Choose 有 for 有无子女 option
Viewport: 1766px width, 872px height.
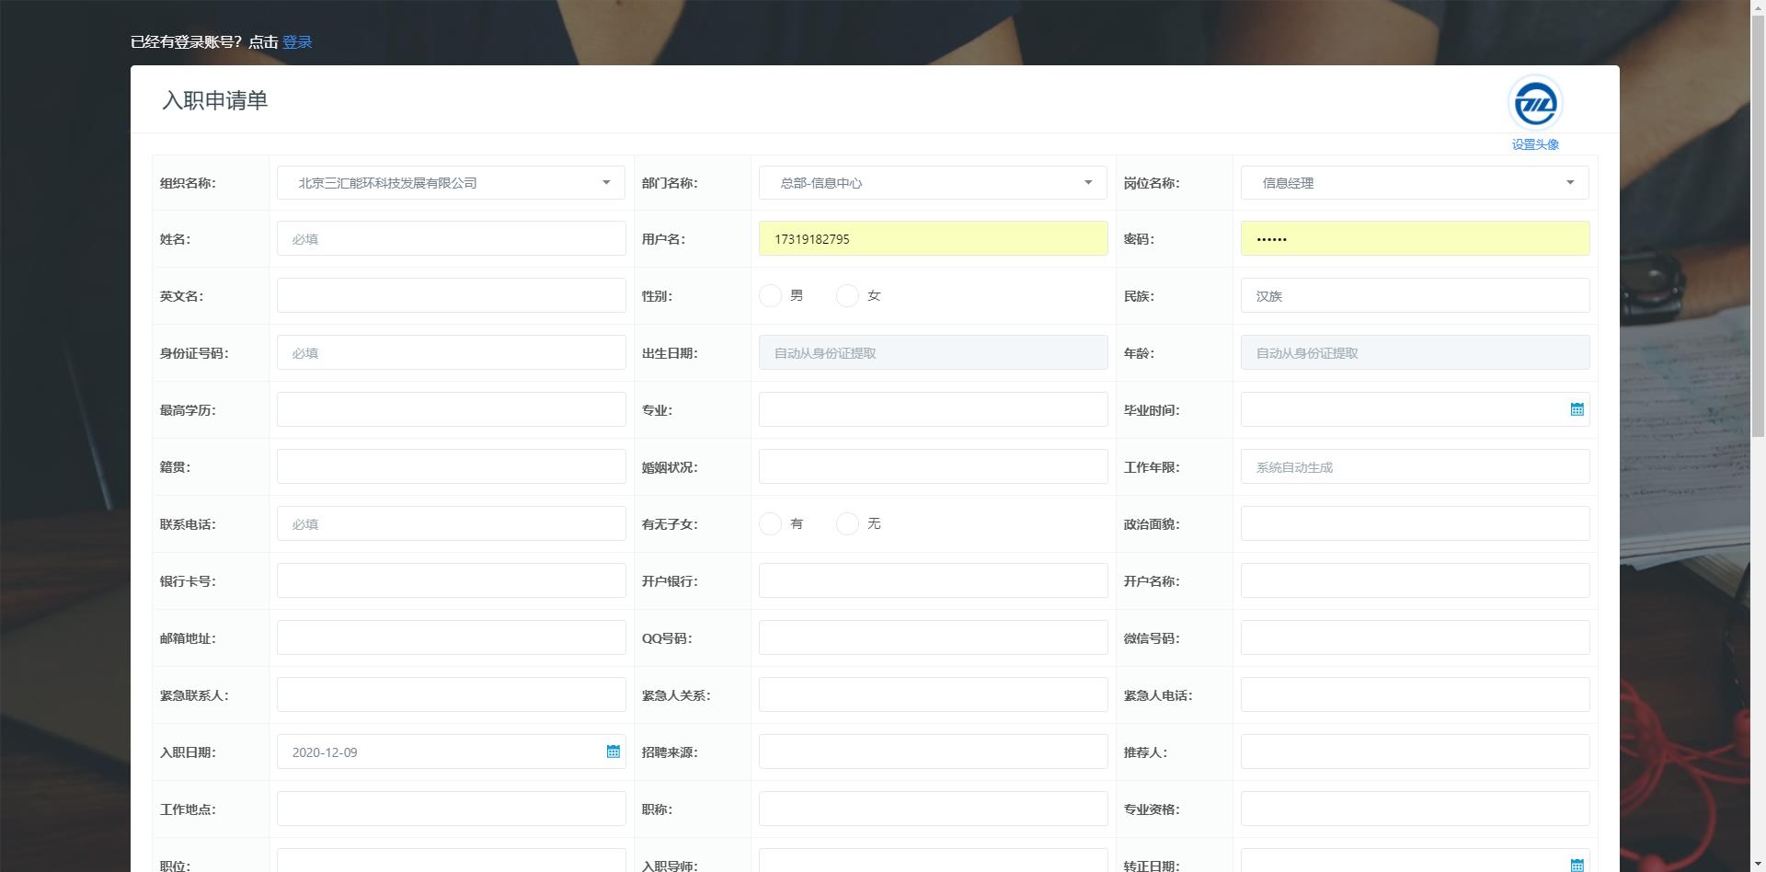(770, 523)
